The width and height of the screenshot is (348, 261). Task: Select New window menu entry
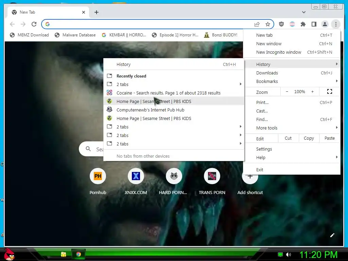click(x=292, y=44)
